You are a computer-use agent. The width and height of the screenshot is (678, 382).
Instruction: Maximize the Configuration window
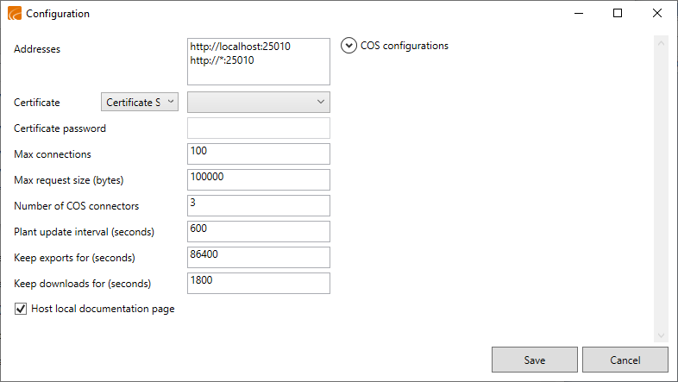(x=618, y=14)
